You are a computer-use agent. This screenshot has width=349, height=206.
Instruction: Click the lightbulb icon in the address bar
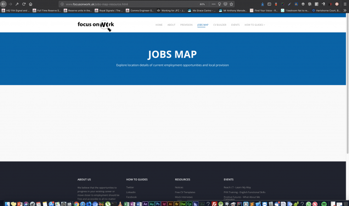click(x=220, y=4)
